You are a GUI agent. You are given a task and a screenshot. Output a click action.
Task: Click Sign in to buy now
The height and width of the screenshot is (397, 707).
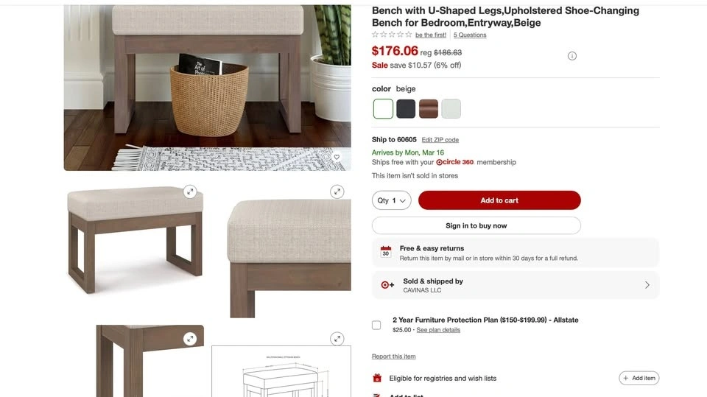pyautogui.click(x=476, y=225)
